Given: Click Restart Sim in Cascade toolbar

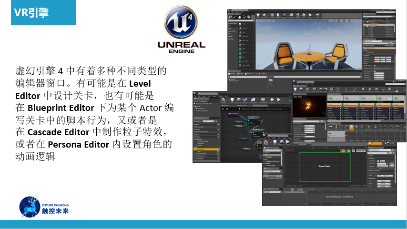Looking at the screenshot, I should click(307, 90).
